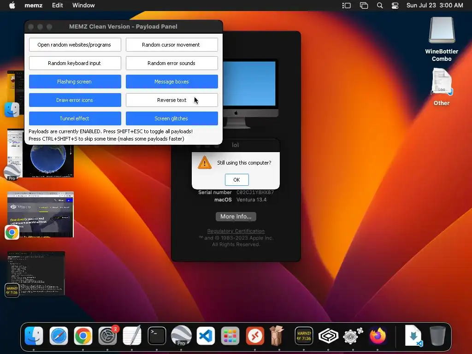Click the window tiling menu bar icon

[x=364, y=6]
